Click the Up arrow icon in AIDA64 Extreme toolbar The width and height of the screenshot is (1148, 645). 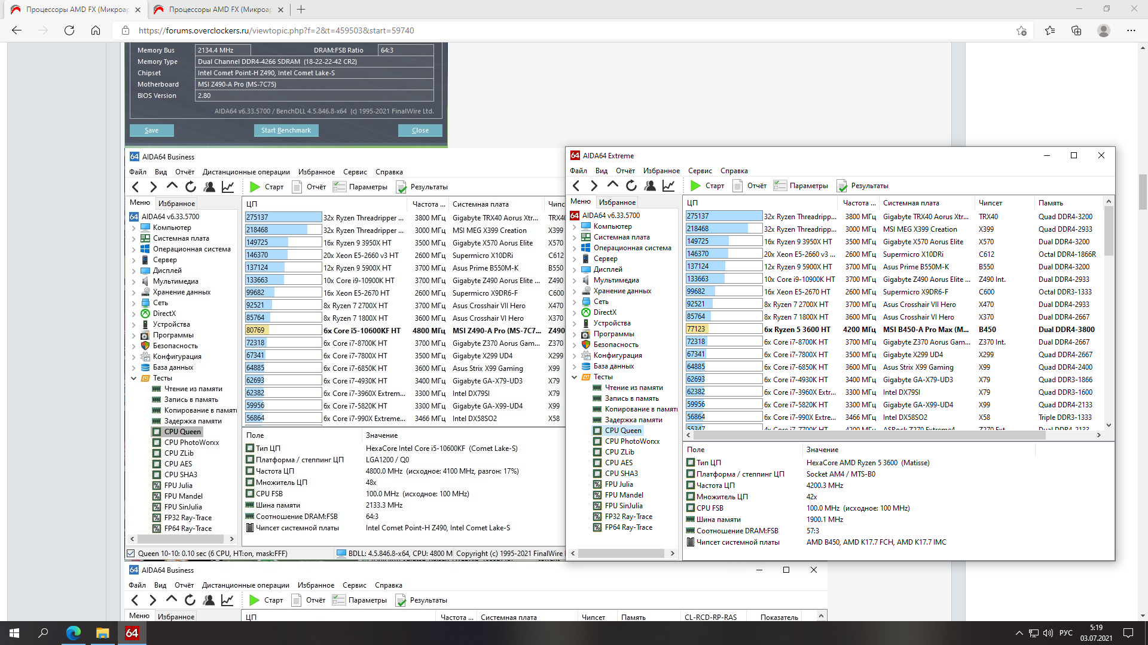[613, 186]
